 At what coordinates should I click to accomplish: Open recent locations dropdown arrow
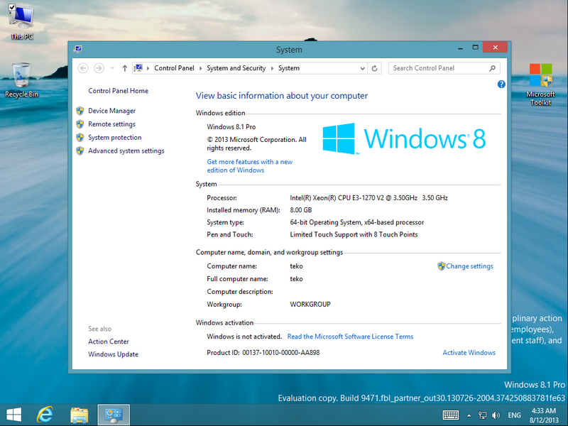point(112,68)
